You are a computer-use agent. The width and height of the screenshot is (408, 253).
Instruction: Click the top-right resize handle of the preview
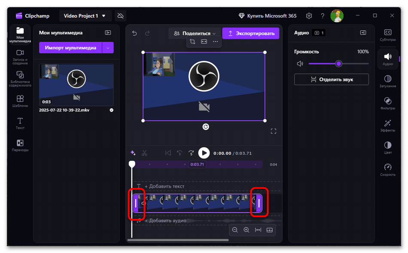coord(265,52)
